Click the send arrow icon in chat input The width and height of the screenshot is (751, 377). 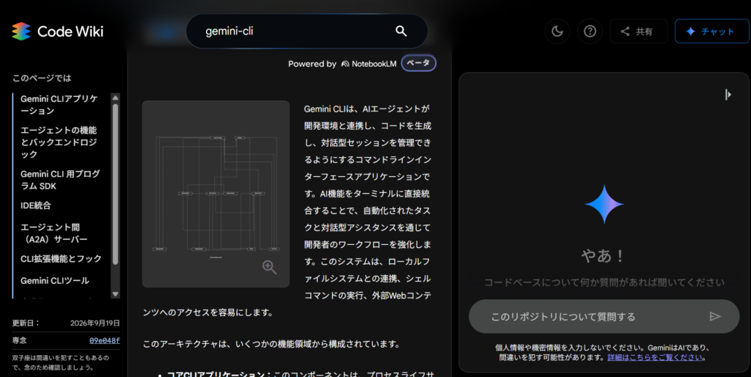[x=715, y=316]
